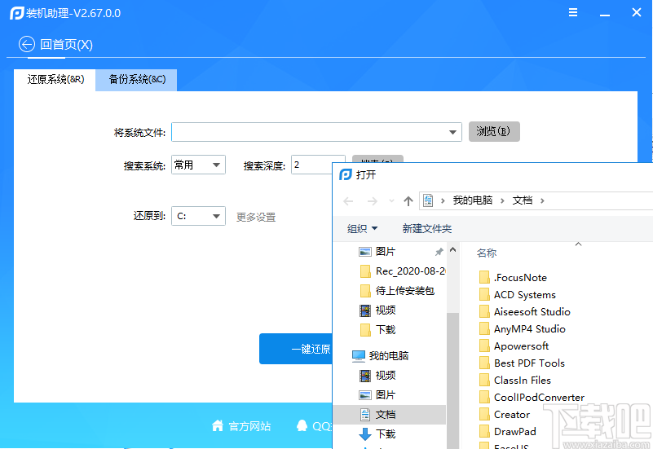This screenshot has width=653, height=449.
Task: Select Best PDF Tools folder
Action: tap(522, 363)
